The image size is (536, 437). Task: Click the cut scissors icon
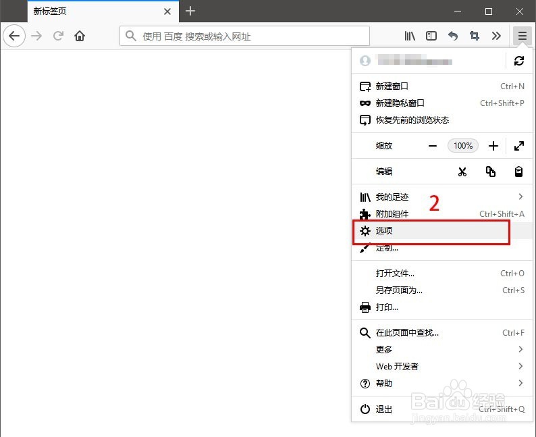coord(462,172)
